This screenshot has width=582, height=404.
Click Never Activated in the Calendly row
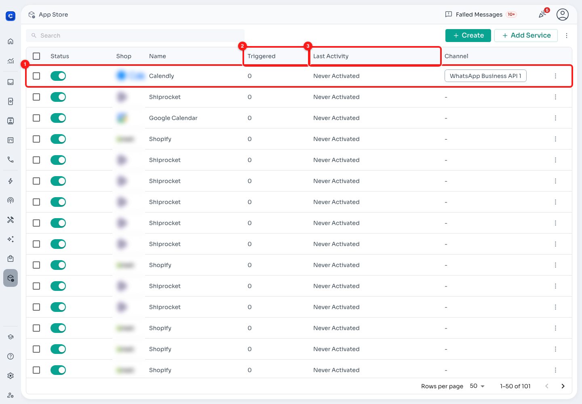coord(336,76)
